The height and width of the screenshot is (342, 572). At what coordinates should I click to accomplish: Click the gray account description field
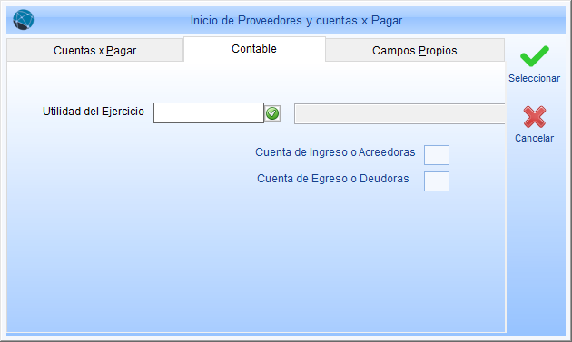[x=399, y=113]
